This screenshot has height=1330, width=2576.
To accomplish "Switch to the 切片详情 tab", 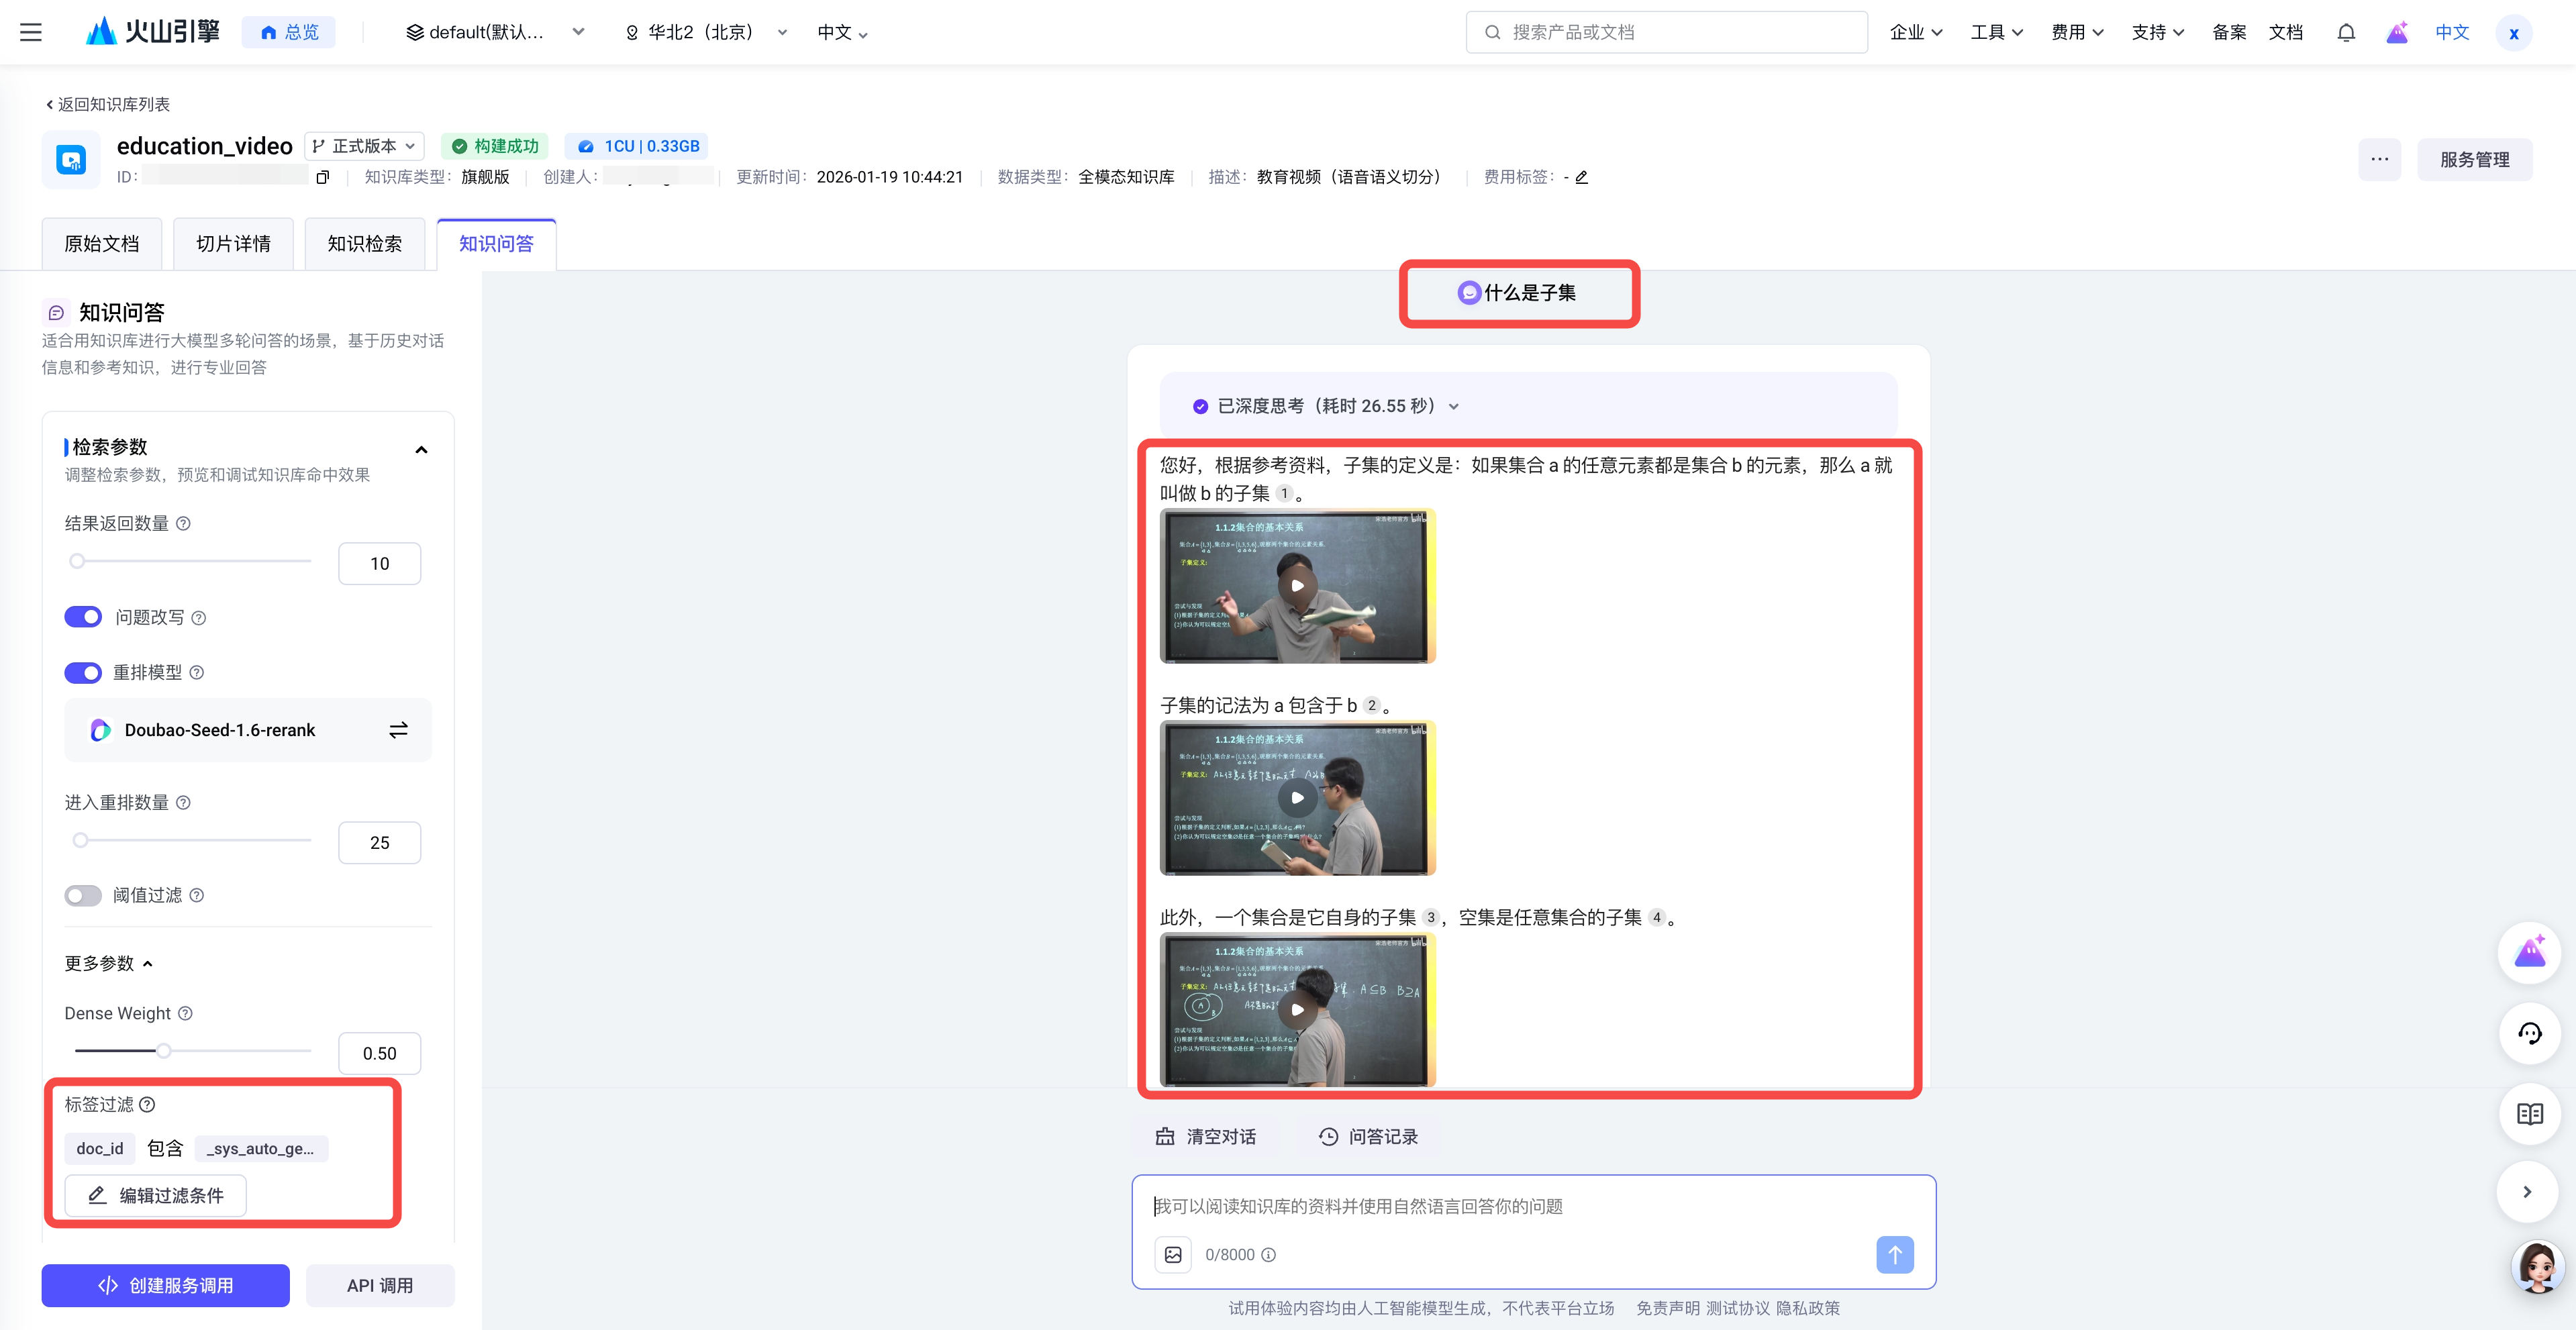I will click(x=233, y=244).
